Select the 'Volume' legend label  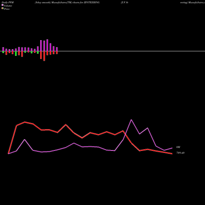pyautogui.click(x=8, y=6)
